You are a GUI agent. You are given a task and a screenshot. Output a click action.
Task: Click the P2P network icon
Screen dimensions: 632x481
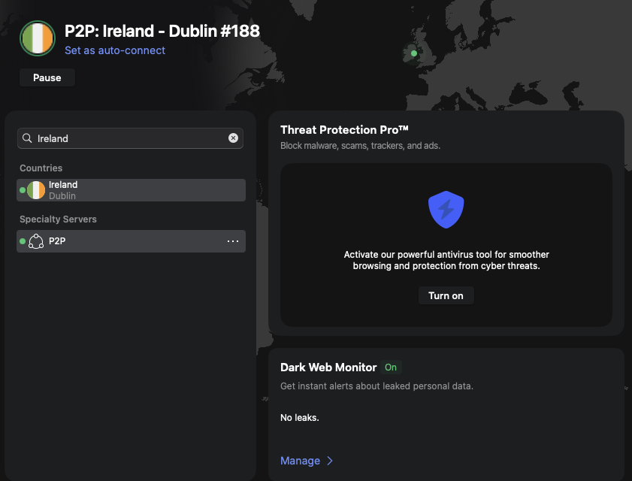pyautogui.click(x=36, y=241)
